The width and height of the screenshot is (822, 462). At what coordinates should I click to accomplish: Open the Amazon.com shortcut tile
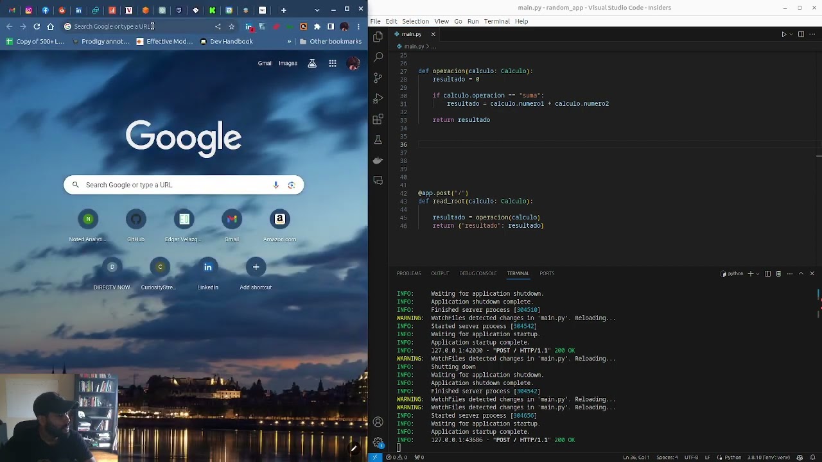(x=279, y=225)
